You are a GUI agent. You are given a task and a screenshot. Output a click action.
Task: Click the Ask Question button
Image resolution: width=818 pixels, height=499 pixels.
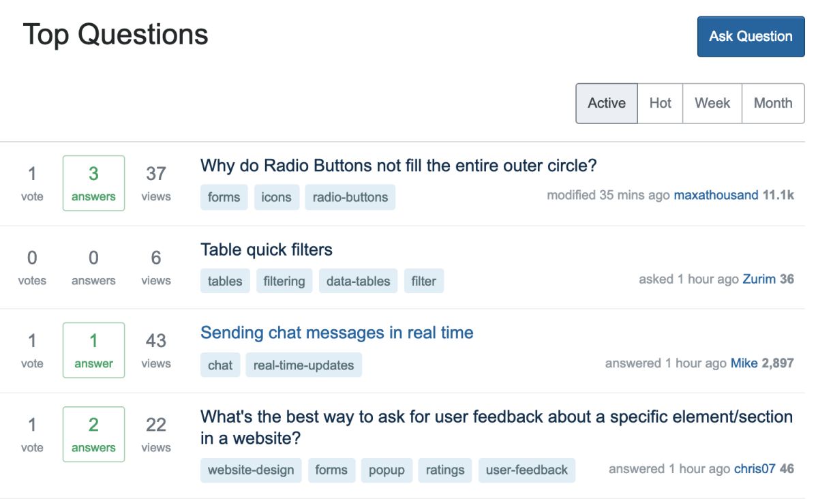tap(751, 37)
